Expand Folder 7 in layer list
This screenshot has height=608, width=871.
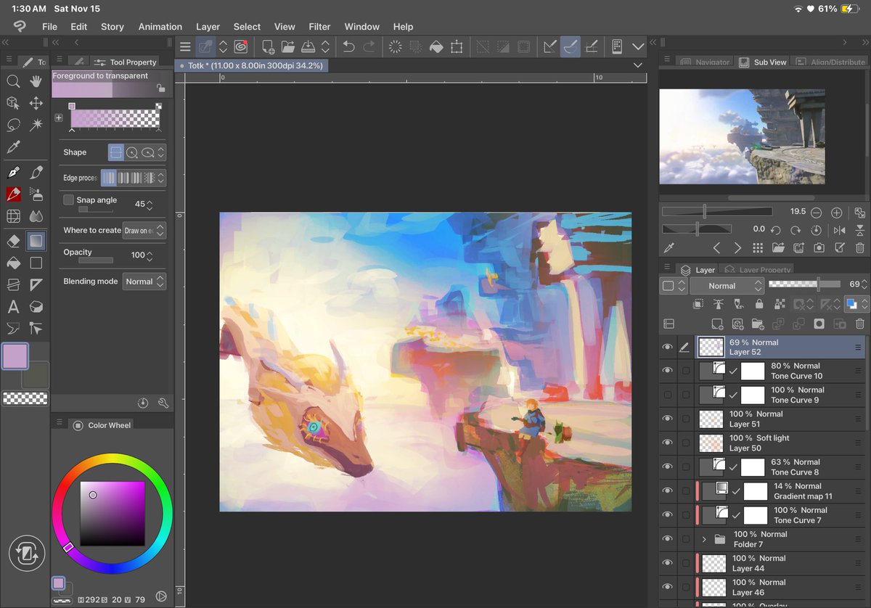click(703, 539)
